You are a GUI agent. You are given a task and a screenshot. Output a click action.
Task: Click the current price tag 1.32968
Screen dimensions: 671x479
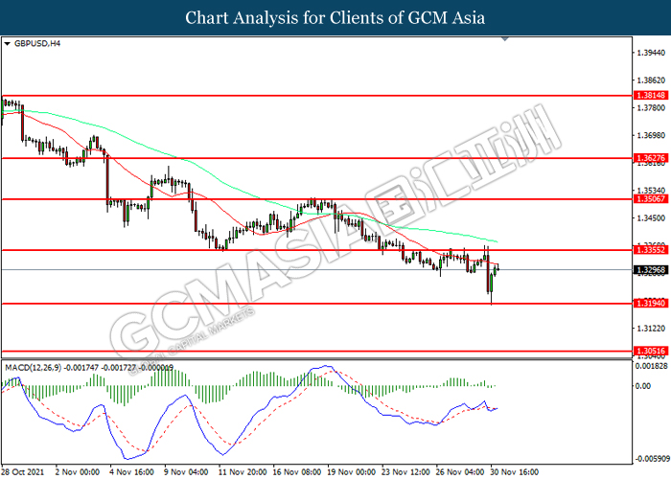(651, 270)
